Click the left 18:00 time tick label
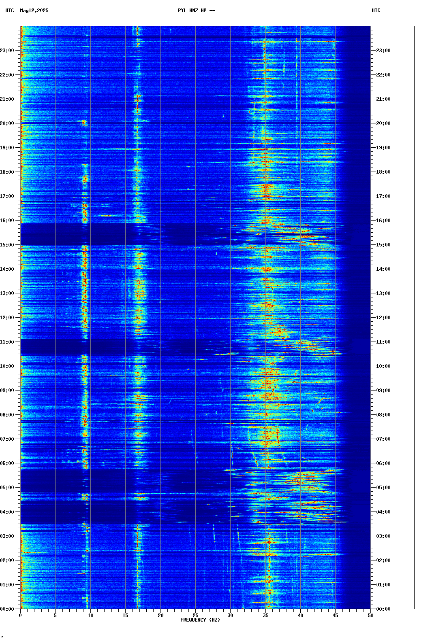Image resolution: width=432 pixels, height=641 pixels. [7, 172]
